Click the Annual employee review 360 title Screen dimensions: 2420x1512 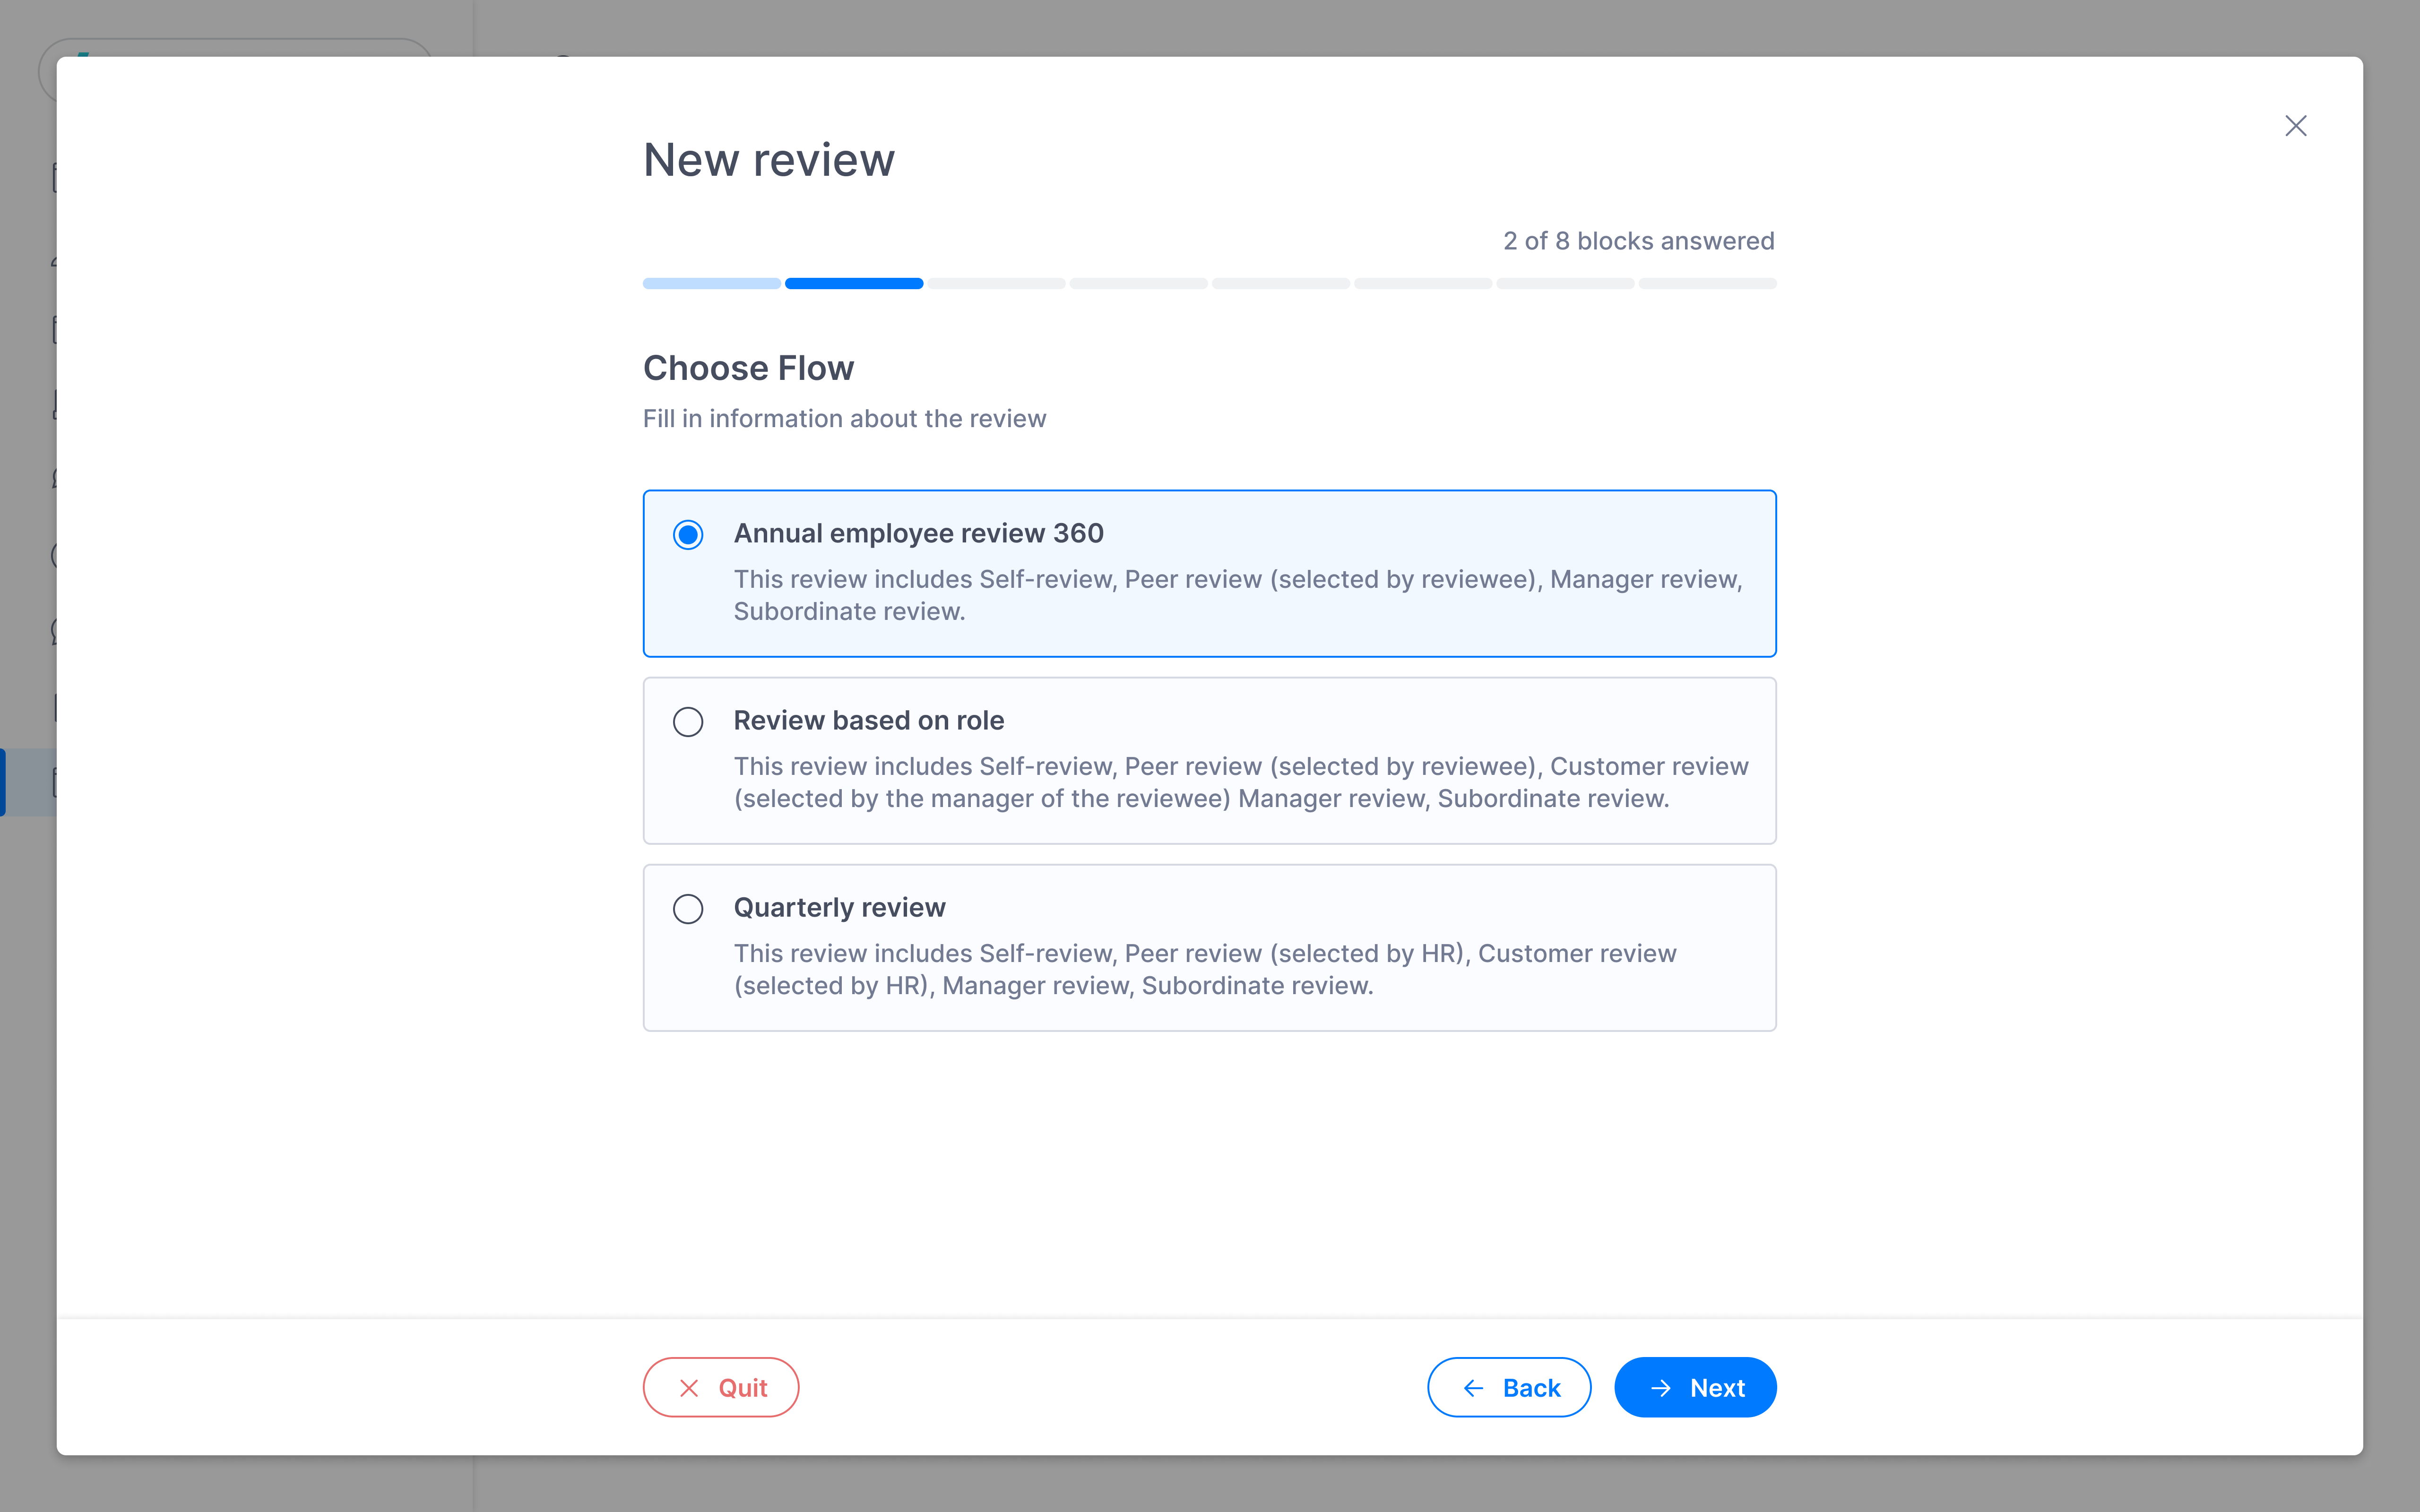click(x=918, y=533)
